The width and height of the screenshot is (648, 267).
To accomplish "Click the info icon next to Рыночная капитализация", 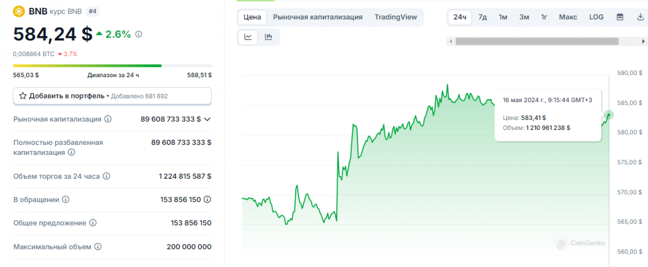I will [x=108, y=119].
